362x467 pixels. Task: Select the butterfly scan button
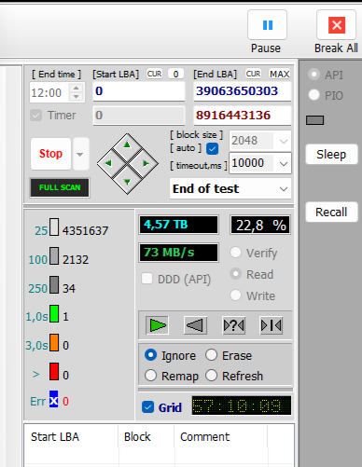(x=271, y=325)
